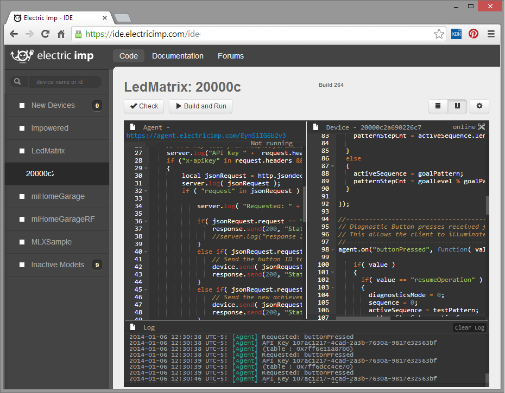
Task: Click the site security padlock icon
Action: tap(78, 34)
